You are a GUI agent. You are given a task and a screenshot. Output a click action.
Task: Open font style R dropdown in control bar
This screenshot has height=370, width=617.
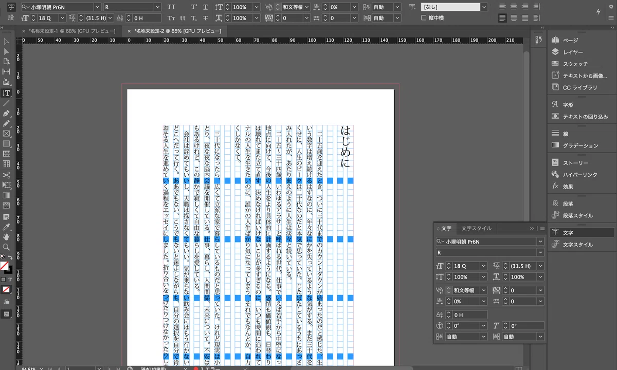pos(158,7)
